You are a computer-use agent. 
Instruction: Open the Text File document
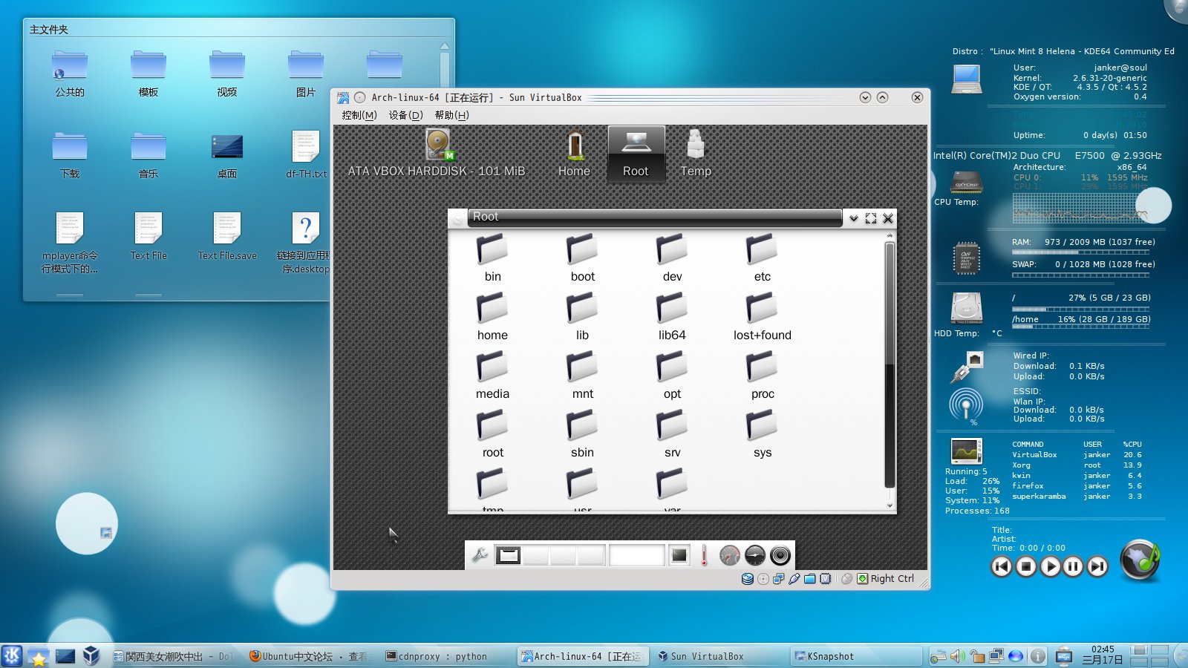[148, 236]
